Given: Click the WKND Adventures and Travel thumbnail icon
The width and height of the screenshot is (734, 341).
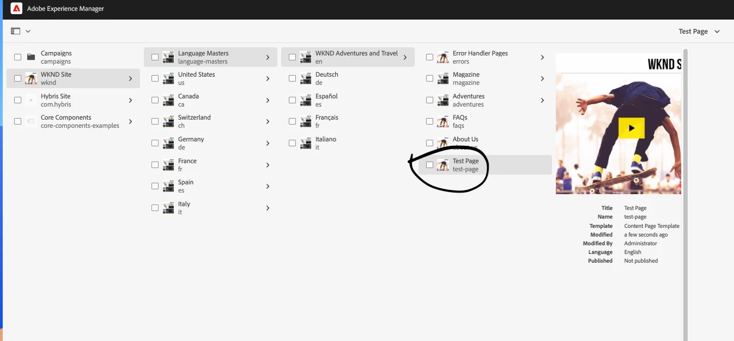Looking at the screenshot, I should [306, 57].
